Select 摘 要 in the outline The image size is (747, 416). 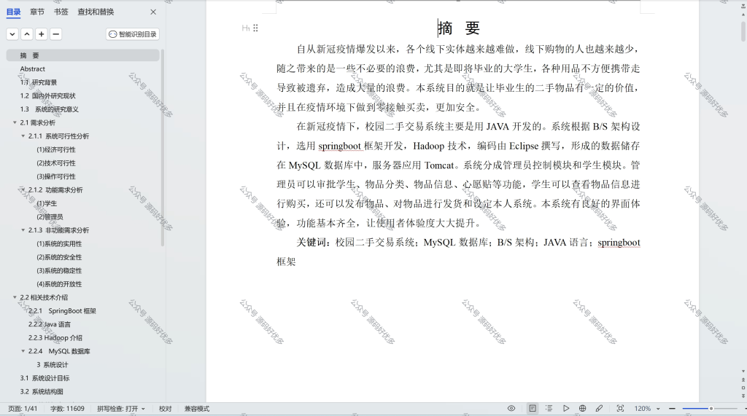pos(83,55)
